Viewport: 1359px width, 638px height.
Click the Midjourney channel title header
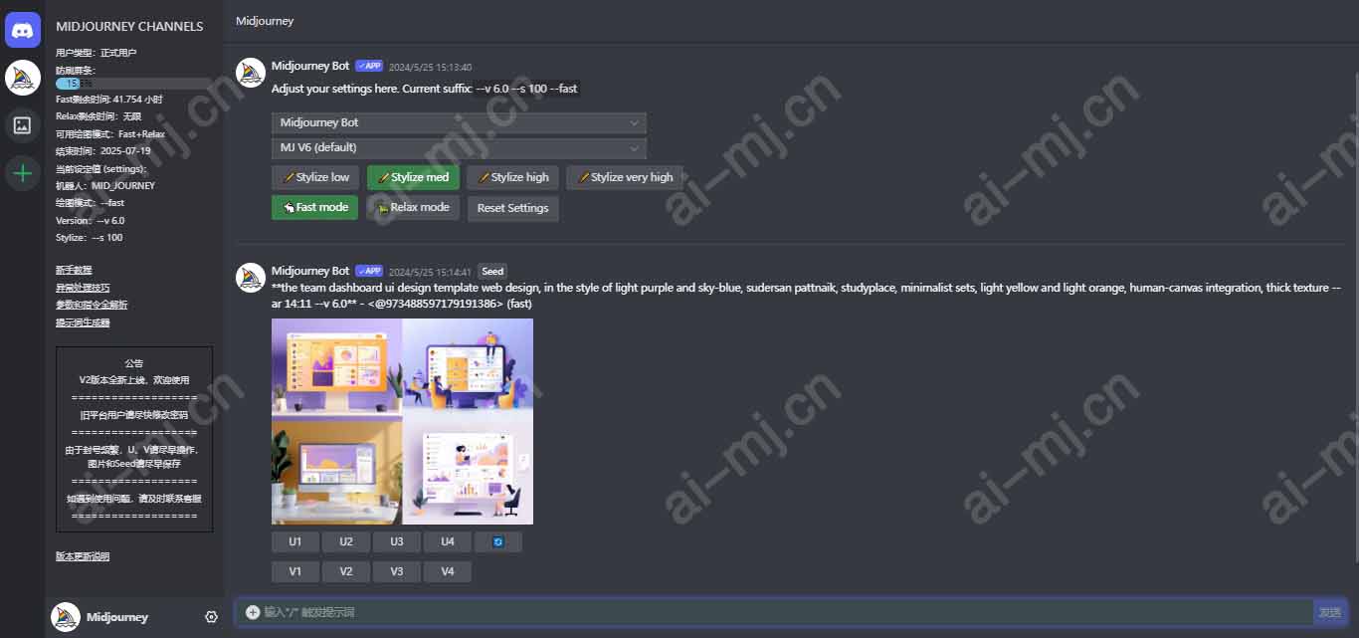(265, 21)
